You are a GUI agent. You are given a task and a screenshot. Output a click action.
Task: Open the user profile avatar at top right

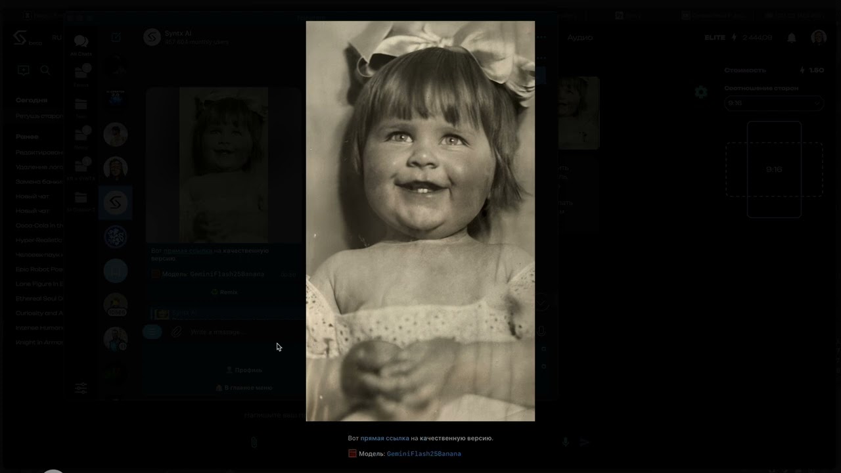point(819,37)
